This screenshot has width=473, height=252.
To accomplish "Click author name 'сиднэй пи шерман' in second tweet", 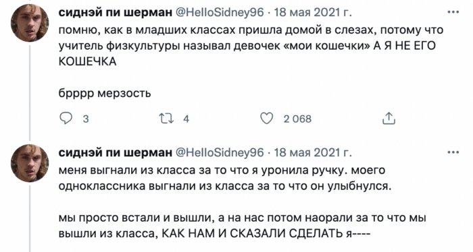I will pyautogui.click(x=115, y=153).
